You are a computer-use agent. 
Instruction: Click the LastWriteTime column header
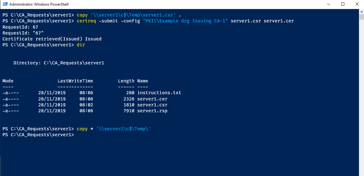coord(75,81)
